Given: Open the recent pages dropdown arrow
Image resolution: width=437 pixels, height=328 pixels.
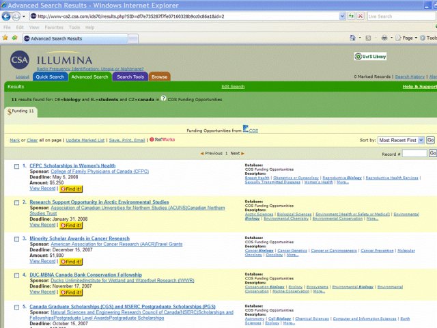Looking at the screenshot, I should pyautogui.click(x=24, y=16).
